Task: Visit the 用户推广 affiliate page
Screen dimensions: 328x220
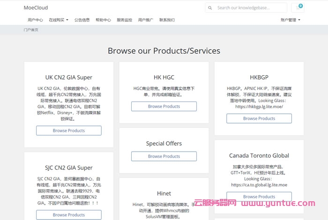Action: tap(146, 20)
